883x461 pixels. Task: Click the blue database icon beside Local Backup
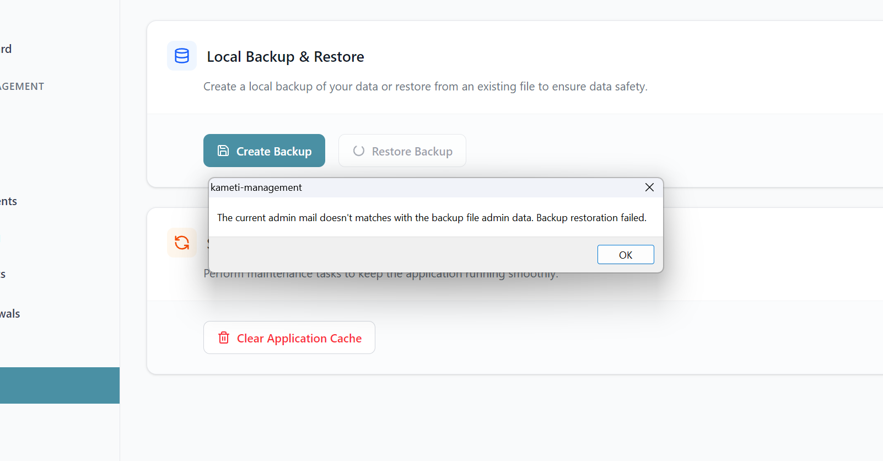pos(182,56)
